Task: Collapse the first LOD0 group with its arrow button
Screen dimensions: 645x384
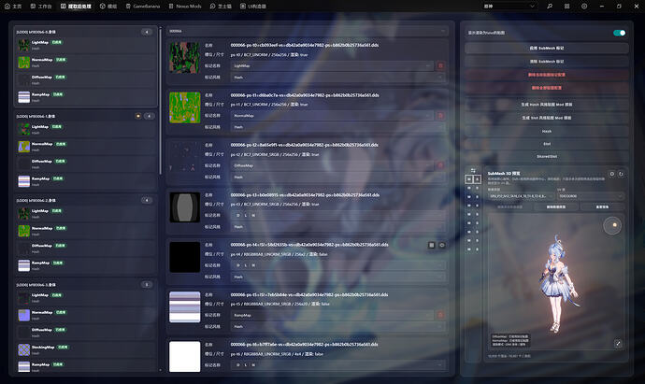Action: click(x=147, y=32)
